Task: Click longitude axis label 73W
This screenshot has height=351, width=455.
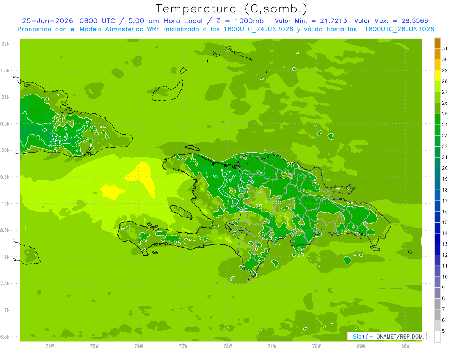Action: (x=183, y=346)
